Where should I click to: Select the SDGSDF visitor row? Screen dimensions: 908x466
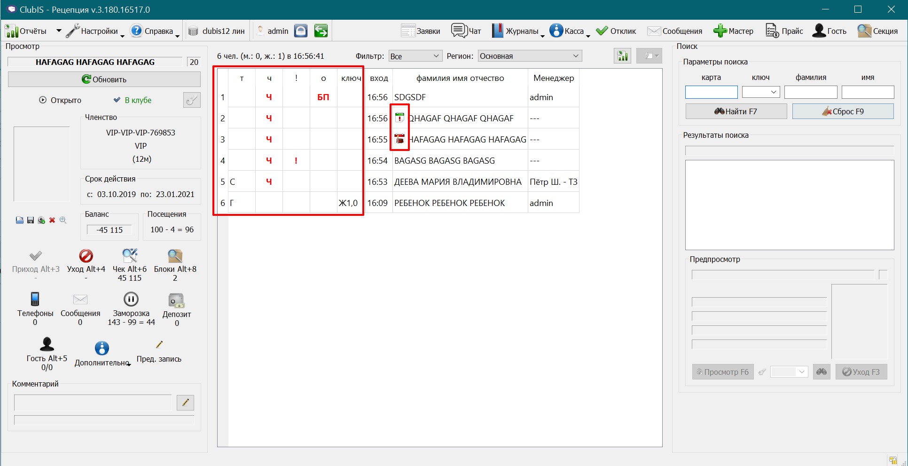coord(399,97)
